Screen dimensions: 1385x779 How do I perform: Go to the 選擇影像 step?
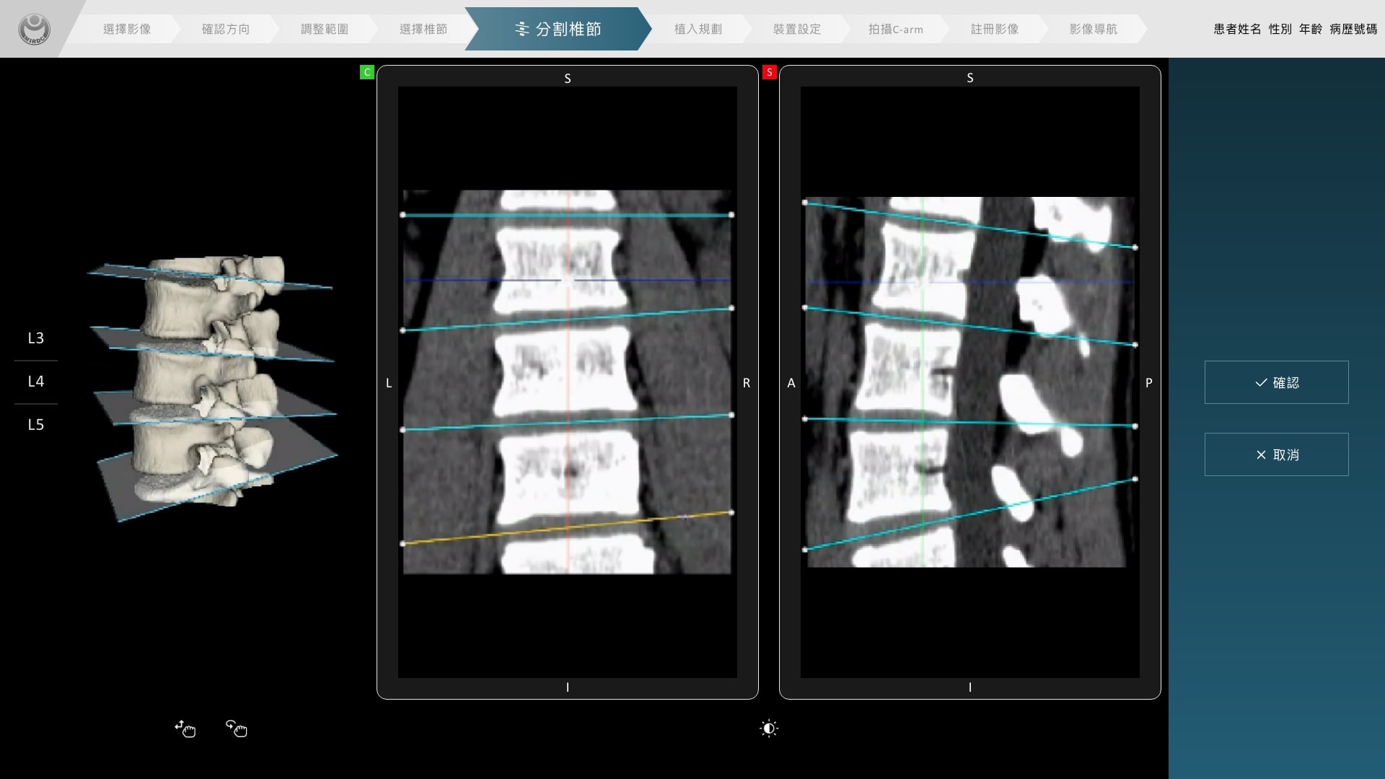(x=127, y=29)
